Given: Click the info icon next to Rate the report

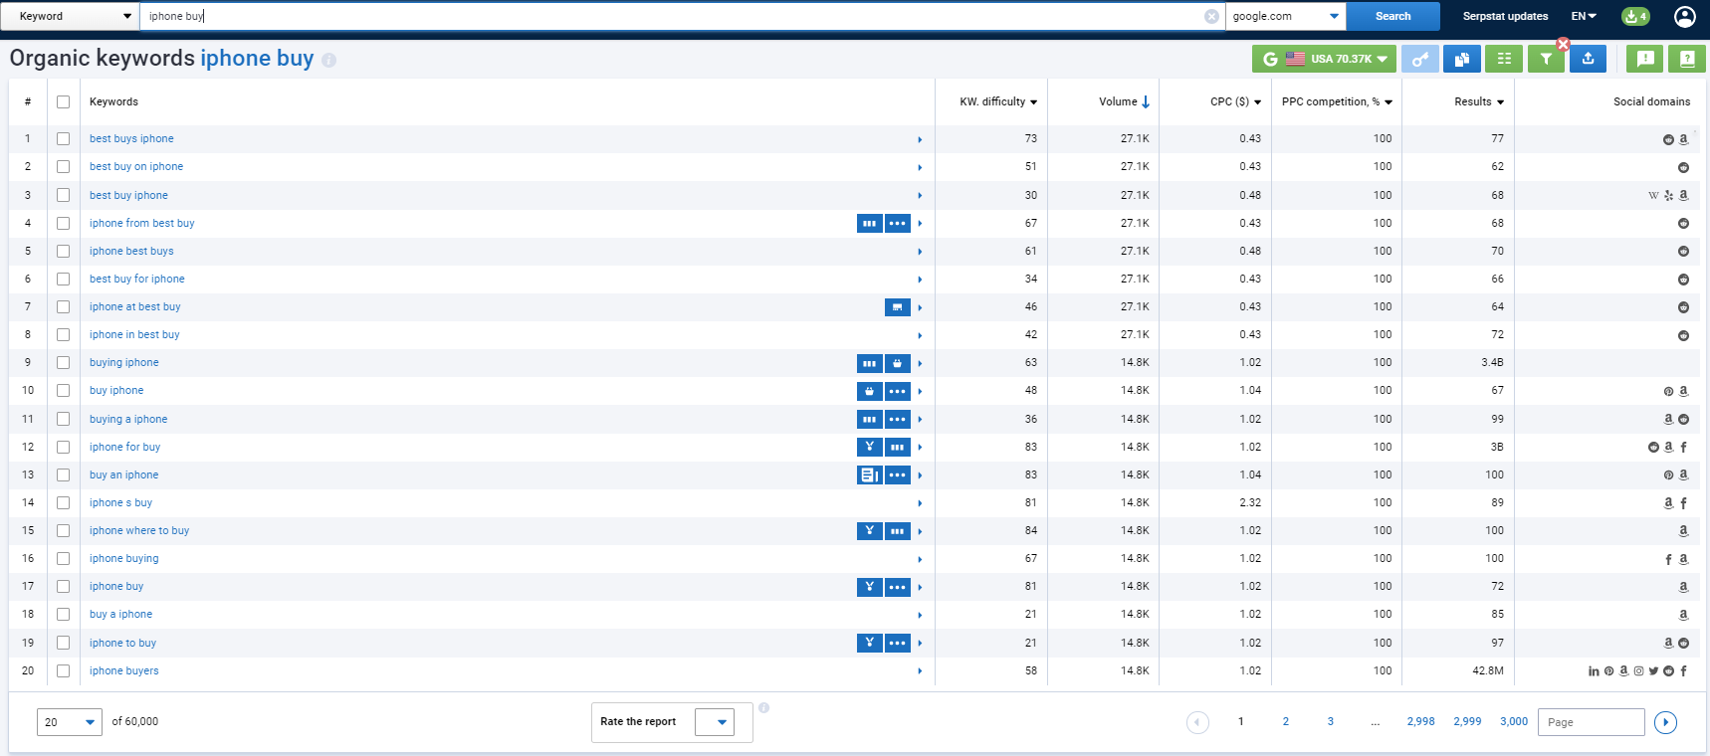Looking at the screenshot, I should point(763,708).
